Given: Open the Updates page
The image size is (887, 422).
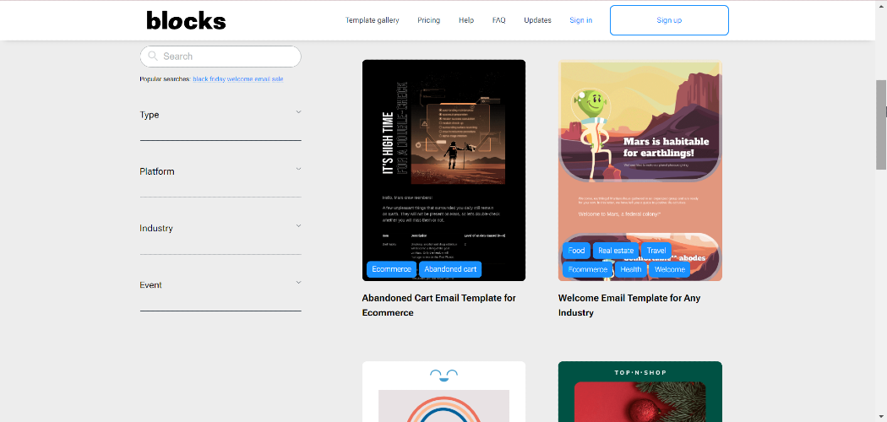Looking at the screenshot, I should click(537, 20).
